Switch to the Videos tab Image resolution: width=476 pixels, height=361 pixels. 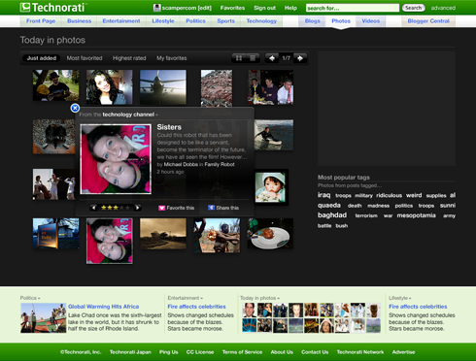click(370, 21)
